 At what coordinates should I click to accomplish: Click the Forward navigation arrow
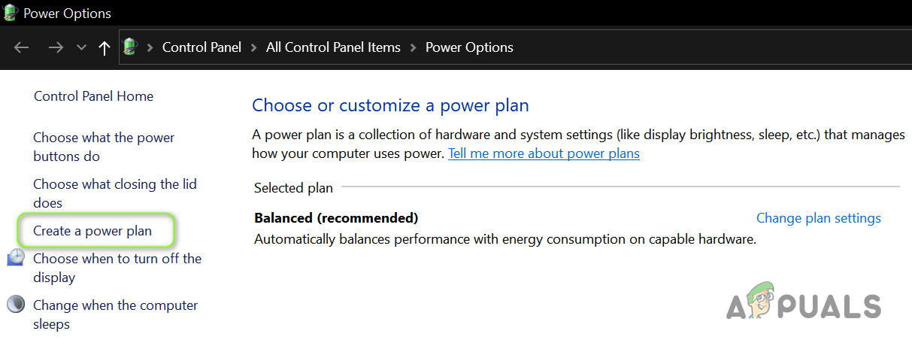pos(56,47)
